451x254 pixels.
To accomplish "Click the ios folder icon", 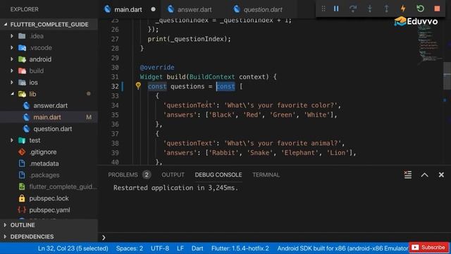I will tap(22, 83).
